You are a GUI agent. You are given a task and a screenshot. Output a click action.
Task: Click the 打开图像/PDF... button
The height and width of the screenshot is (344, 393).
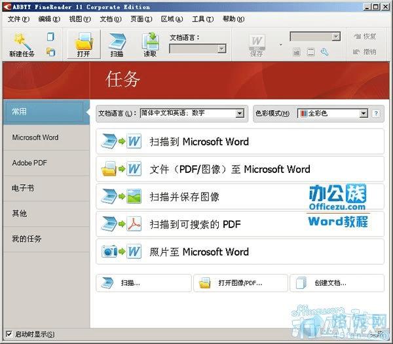tap(240, 283)
